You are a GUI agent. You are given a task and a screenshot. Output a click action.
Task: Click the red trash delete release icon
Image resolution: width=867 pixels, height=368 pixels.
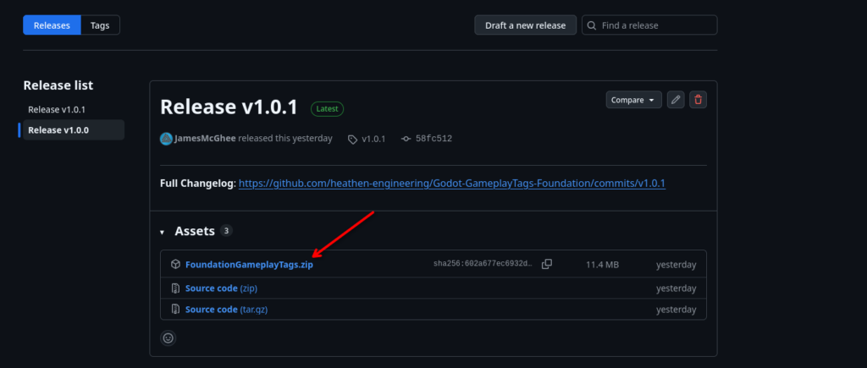(x=698, y=100)
